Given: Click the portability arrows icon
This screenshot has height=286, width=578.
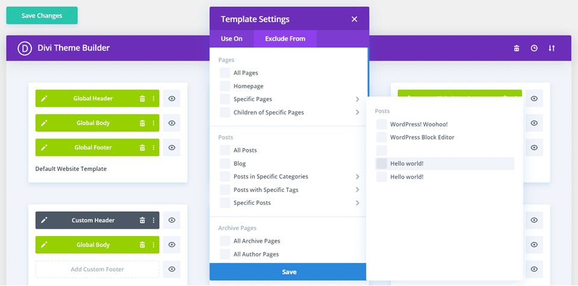Looking at the screenshot, I should [x=552, y=48].
